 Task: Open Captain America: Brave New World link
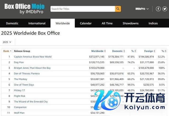[33, 57]
